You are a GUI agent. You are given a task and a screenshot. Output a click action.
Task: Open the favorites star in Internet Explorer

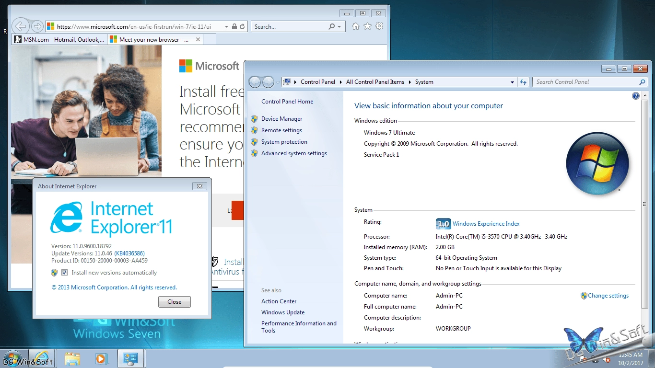pyautogui.click(x=367, y=26)
